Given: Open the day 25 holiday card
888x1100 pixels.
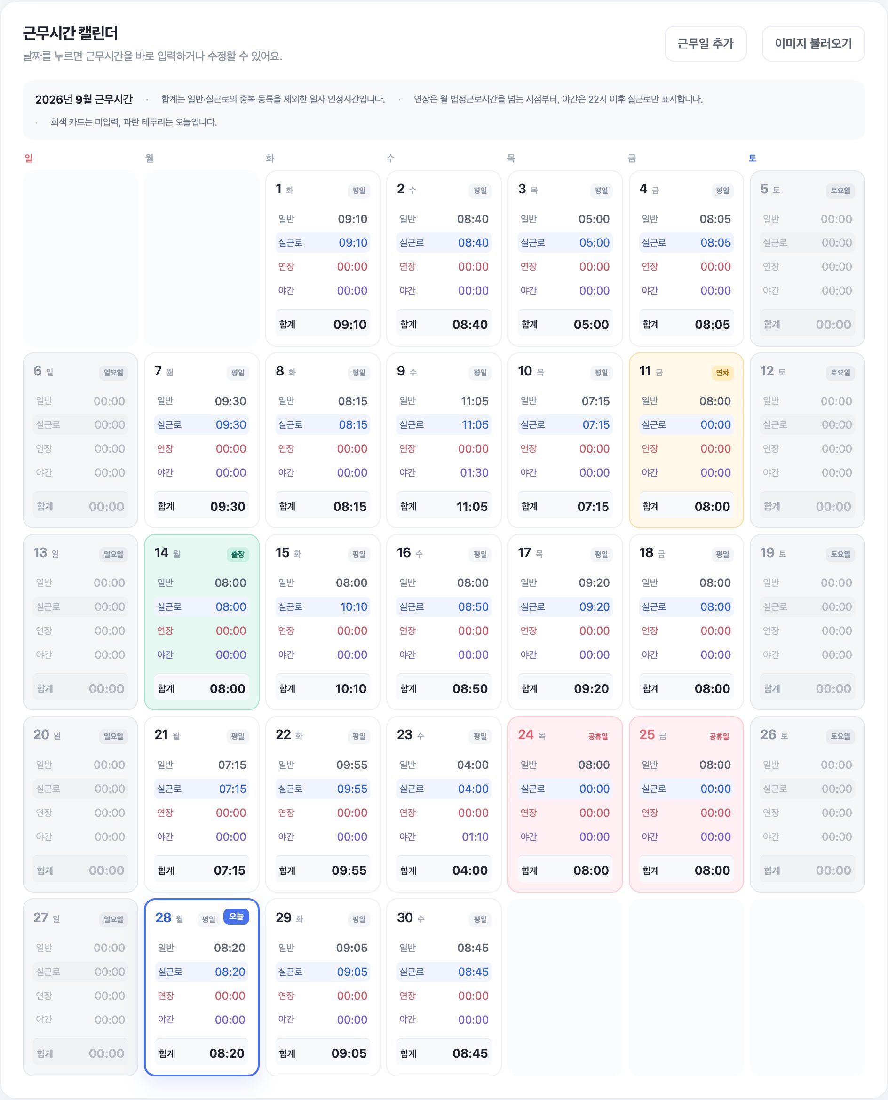Looking at the screenshot, I should click(687, 804).
